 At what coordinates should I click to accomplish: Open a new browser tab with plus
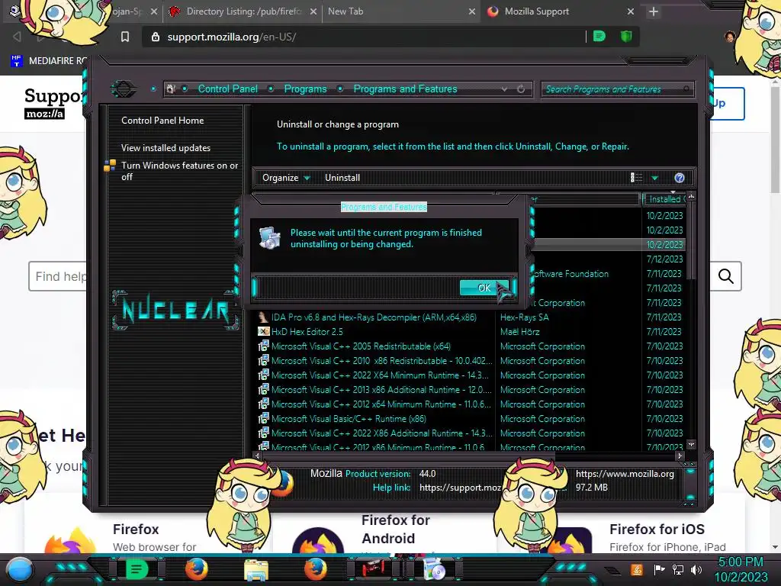click(654, 11)
